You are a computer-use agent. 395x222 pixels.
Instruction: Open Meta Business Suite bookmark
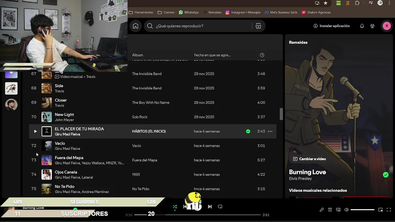pos(281,12)
